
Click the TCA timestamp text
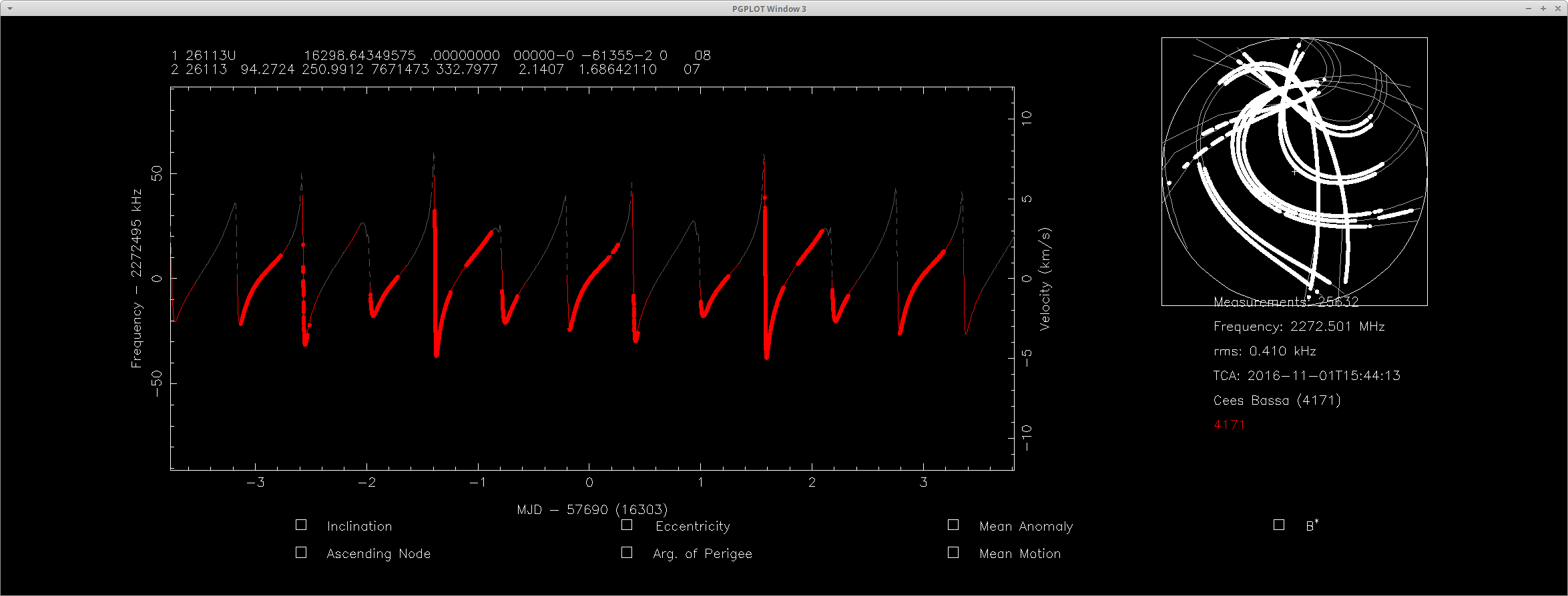click(1306, 375)
